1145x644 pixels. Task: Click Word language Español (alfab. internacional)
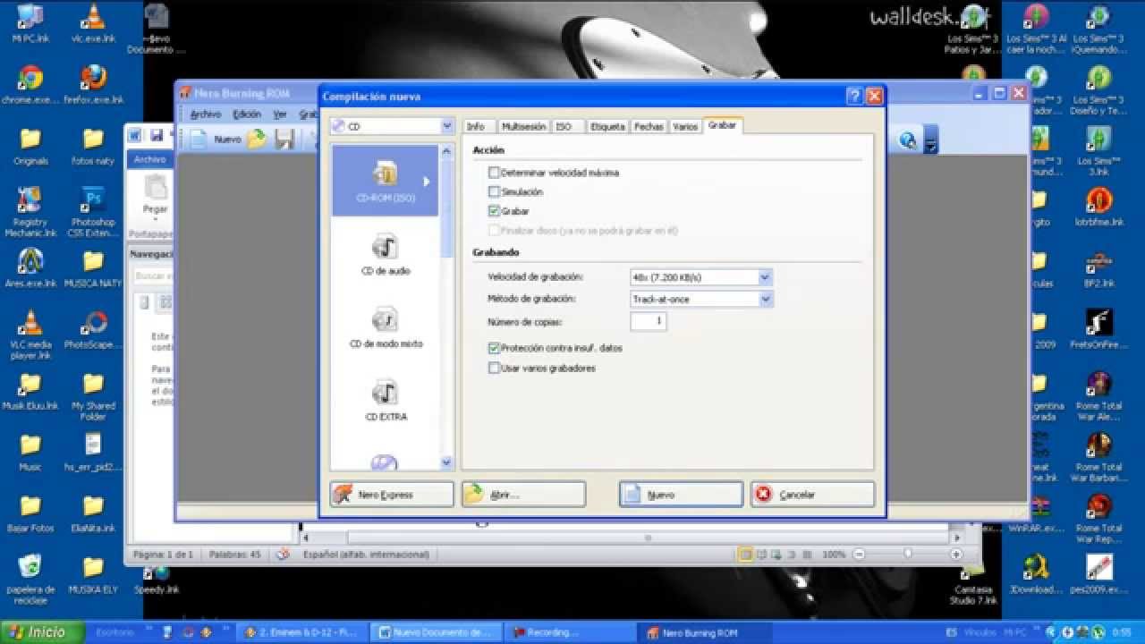click(366, 555)
